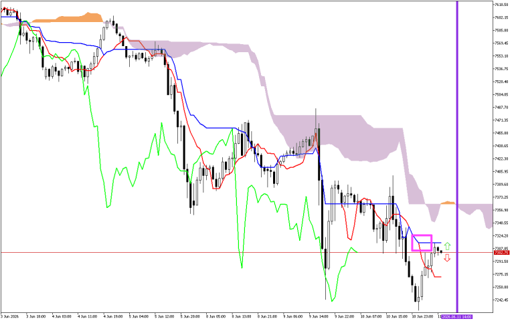Click the 8 Jun 13:00 time axis label
514x321 pixels.
pyautogui.click(x=242, y=317)
